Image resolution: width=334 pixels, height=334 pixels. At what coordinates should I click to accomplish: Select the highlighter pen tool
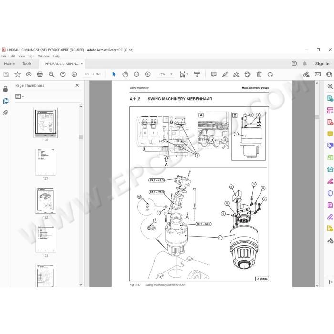click(x=225, y=74)
